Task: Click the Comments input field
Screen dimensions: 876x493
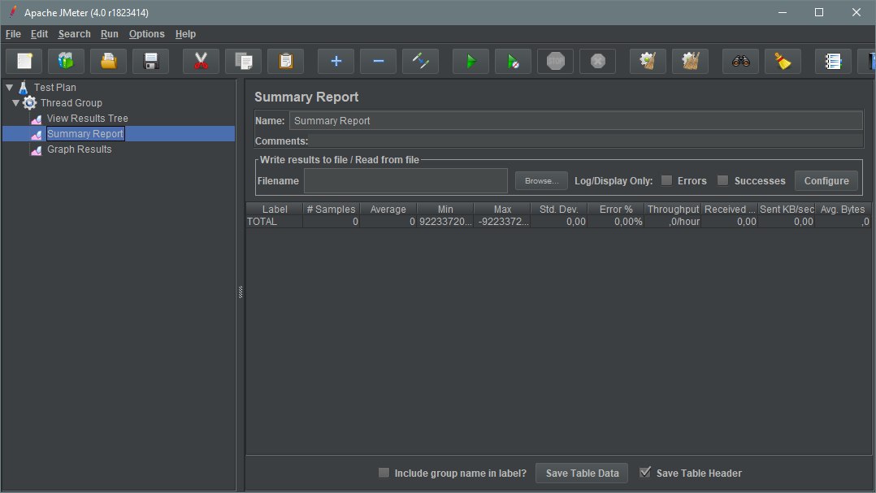Action: click(x=585, y=141)
